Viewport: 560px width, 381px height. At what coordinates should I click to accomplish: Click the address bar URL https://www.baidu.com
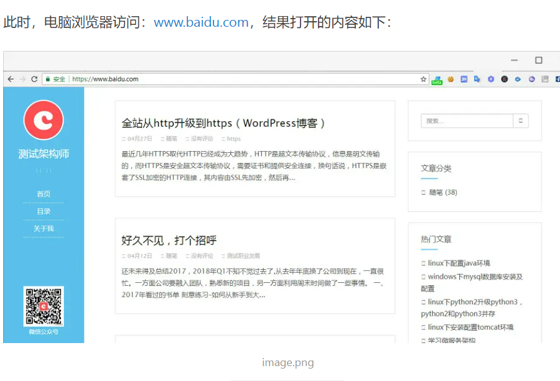pos(105,79)
